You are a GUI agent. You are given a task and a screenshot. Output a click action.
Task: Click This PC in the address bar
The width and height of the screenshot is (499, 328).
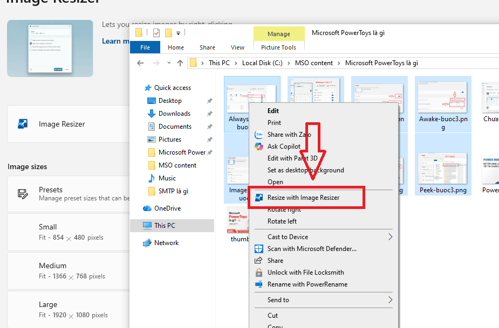tap(219, 63)
